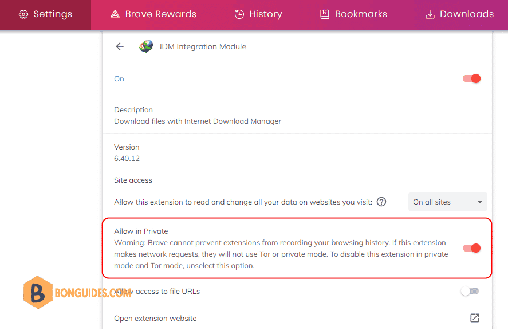The width and height of the screenshot is (508, 330).
Task: Open the History tab
Action: coord(258,14)
